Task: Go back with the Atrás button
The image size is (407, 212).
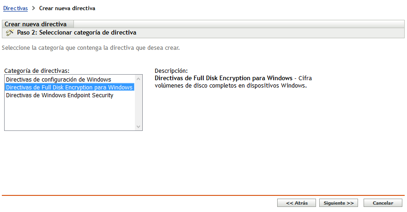Action: click(x=296, y=203)
